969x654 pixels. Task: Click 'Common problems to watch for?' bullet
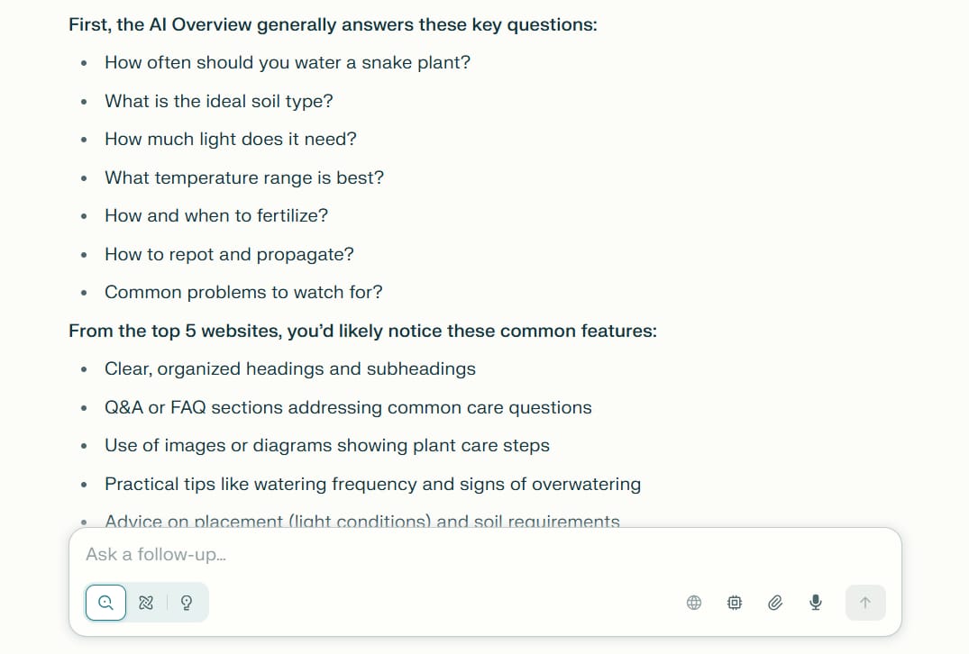coord(243,292)
